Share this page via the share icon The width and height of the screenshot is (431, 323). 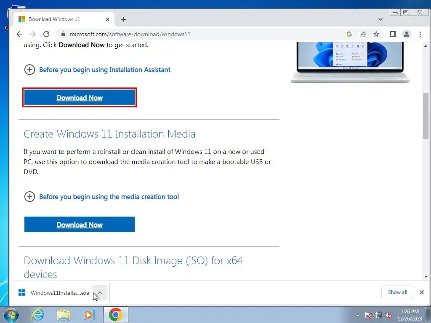[363, 34]
